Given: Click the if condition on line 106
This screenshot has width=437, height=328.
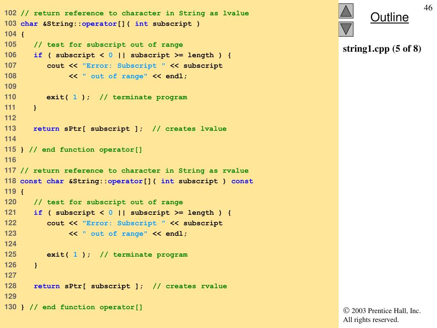Looking at the screenshot, I should [x=132, y=55].
